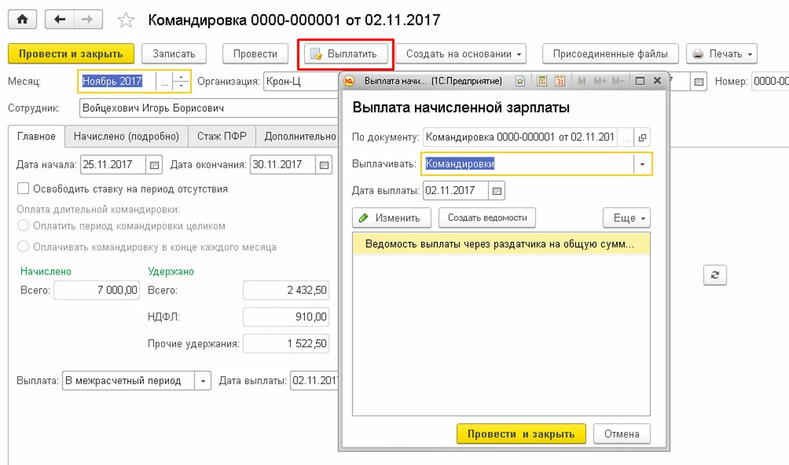Click the refresh icon button
Screen dimensions: 789x465
715,274
